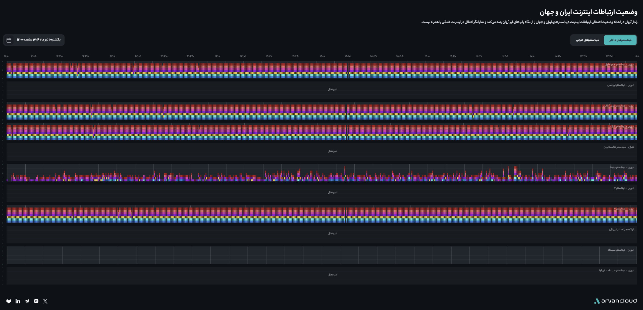Click the ۱۳:۳۰ time marker on timeline
643x310 pixels.
(164, 56)
